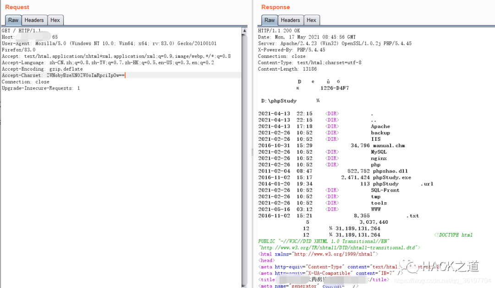495x288 pixels.
Task: Click the 'Upgrade-Insecure-Requests: 1' line
Action: (41, 88)
